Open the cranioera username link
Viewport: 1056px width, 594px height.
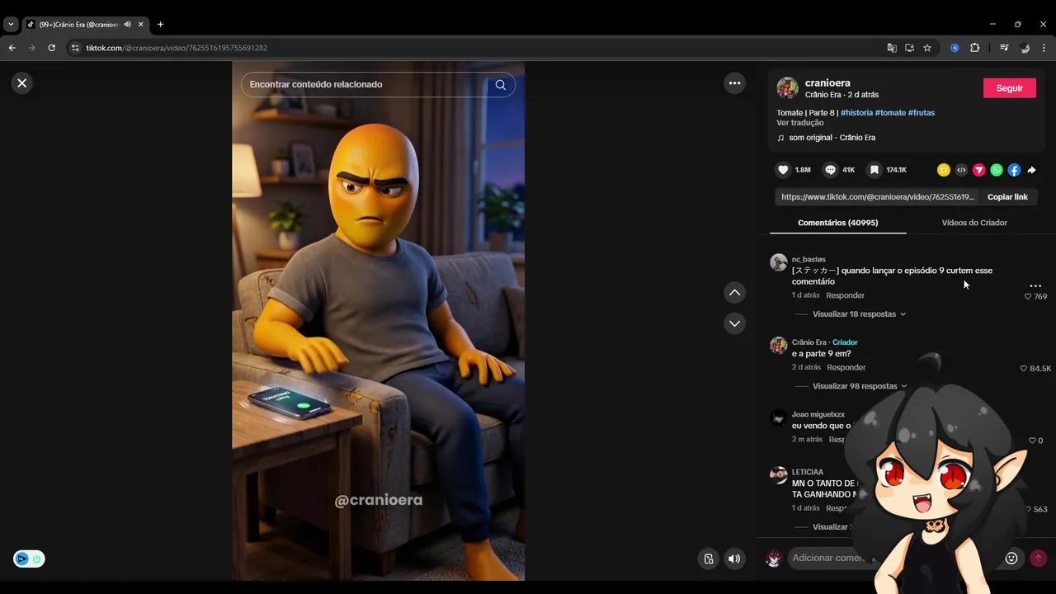[x=827, y=82]
